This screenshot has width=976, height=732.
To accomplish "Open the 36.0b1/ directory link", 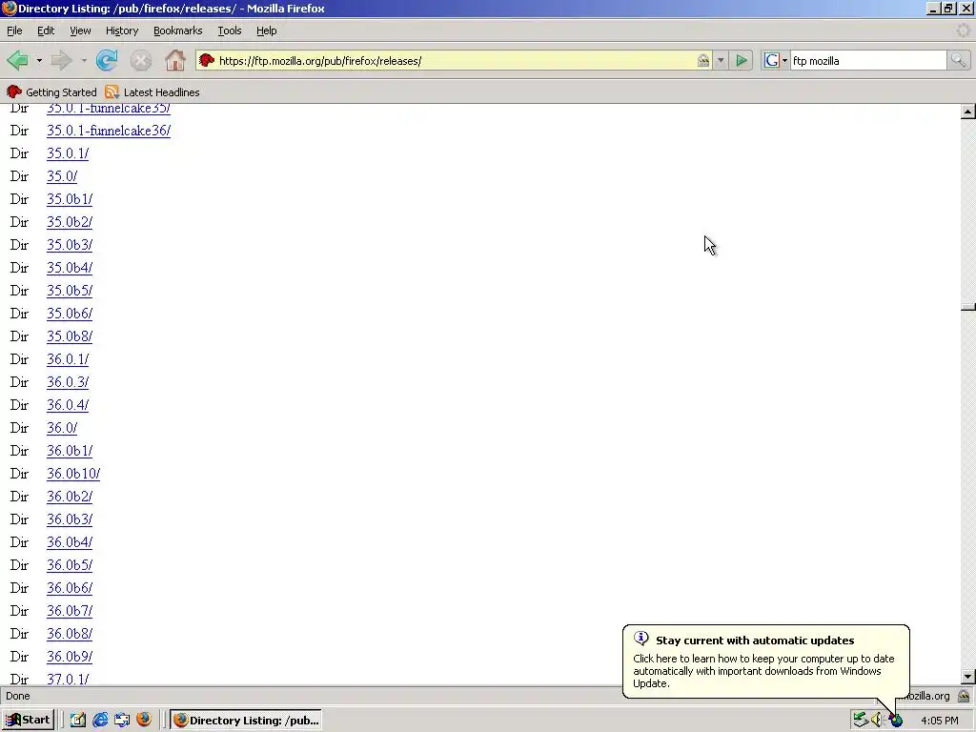I will pos(70,451).
